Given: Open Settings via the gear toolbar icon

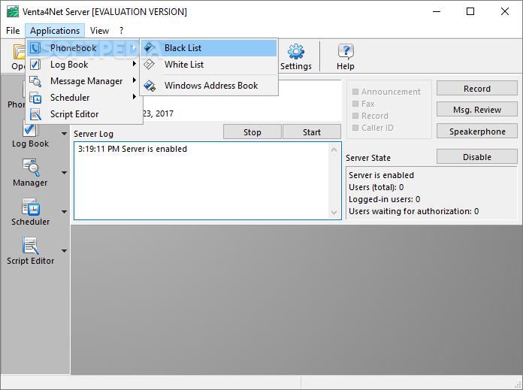Looking at the screenshot, I should 296,52.
